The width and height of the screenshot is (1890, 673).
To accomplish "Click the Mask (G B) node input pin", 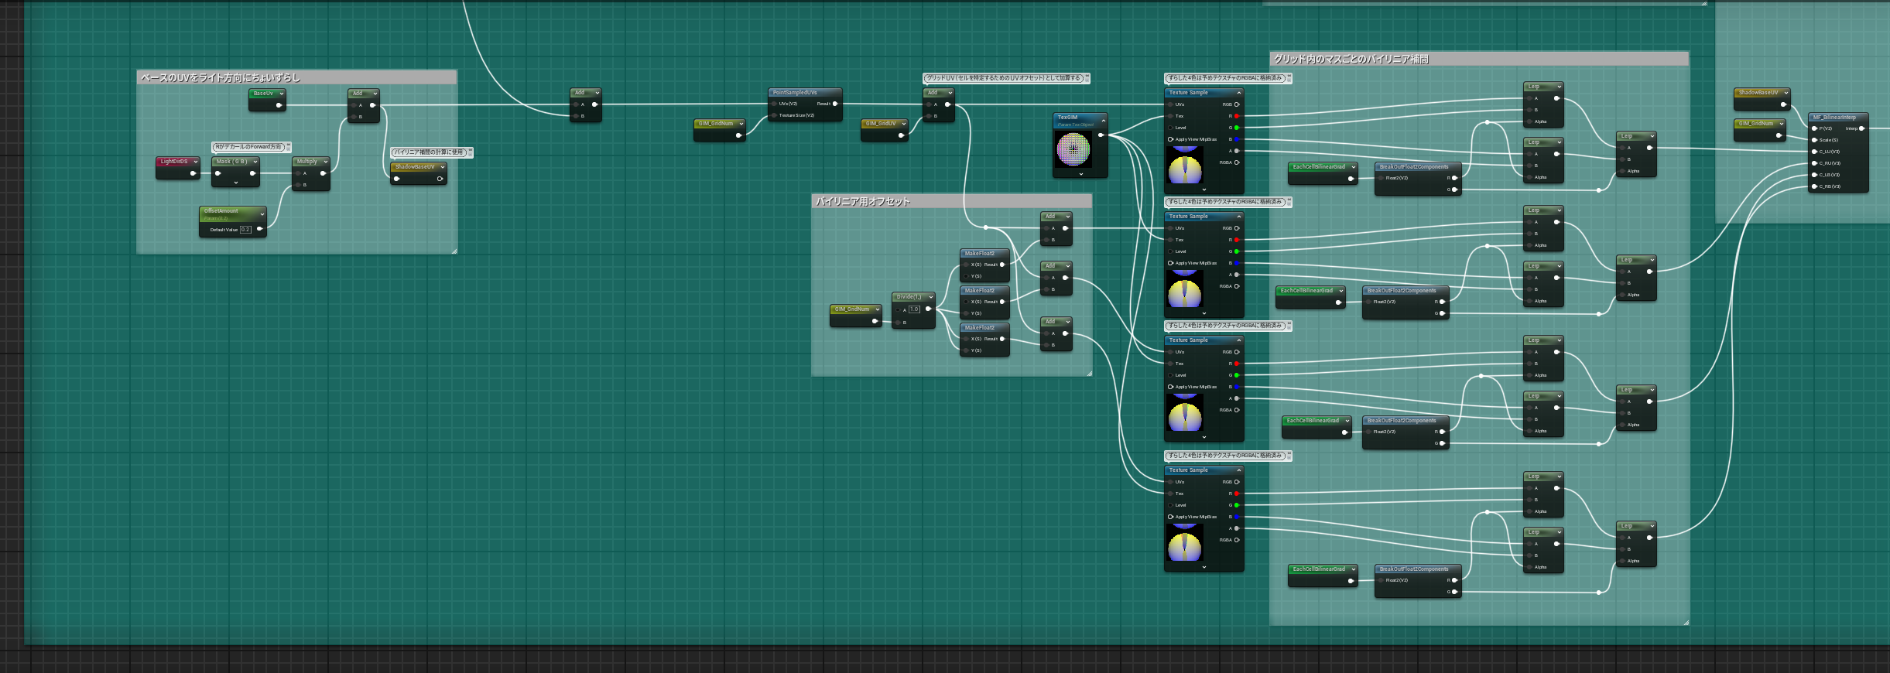I will pos(217,173).
